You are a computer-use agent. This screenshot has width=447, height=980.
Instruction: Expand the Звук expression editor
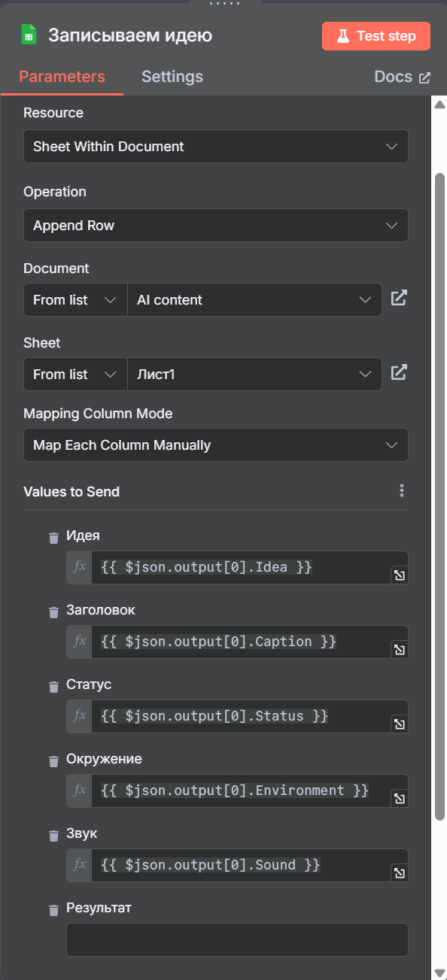pyautogui.click(x=400, y=873)
